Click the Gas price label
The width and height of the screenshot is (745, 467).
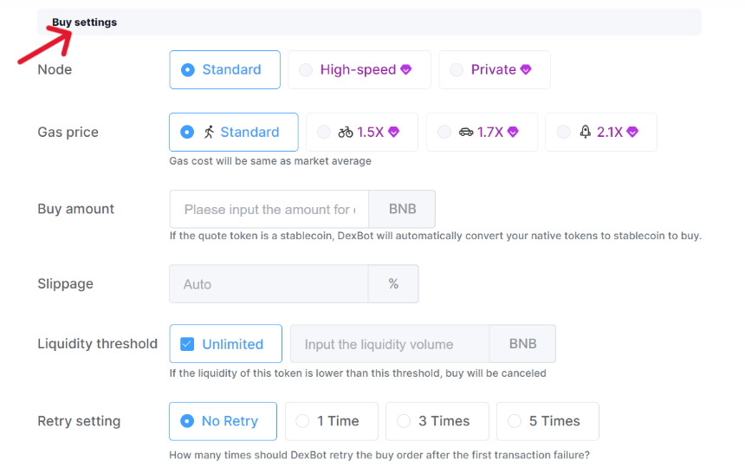pos(68,132)
